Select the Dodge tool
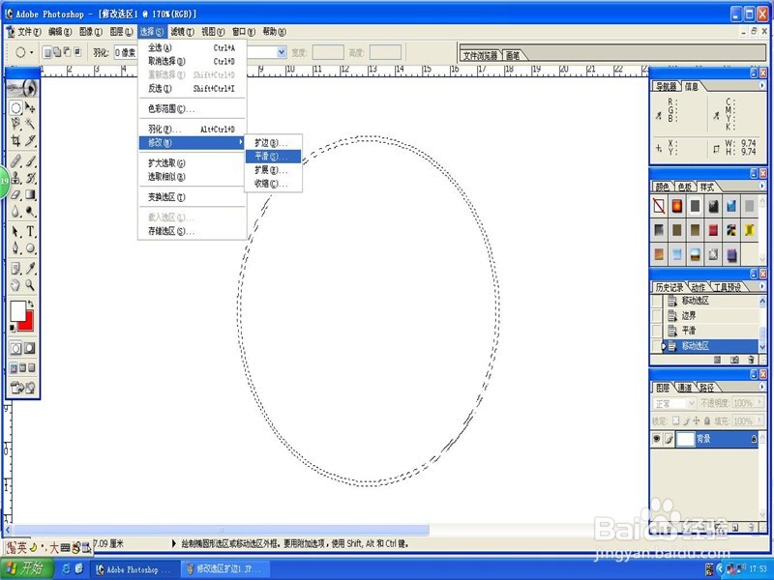Image resolution: width=774 pixels, height=580 pixels. [x=30, y=211]
